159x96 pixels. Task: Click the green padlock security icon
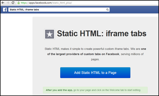tap(19, 3)
